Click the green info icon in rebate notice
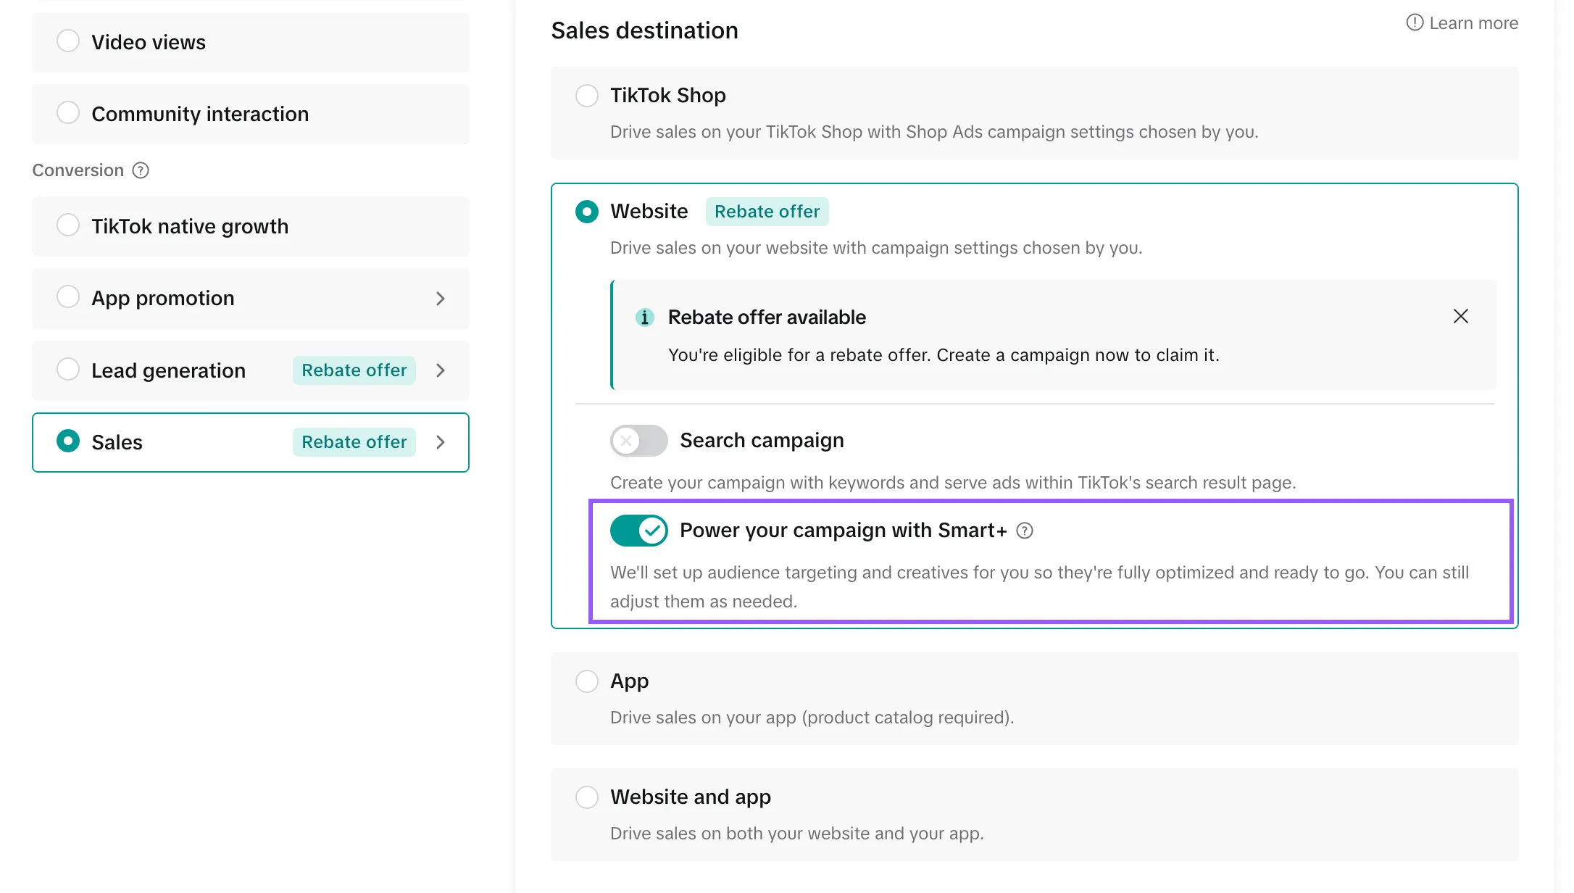This screenshot has width=1574, height=893. (x=644, y=317)
